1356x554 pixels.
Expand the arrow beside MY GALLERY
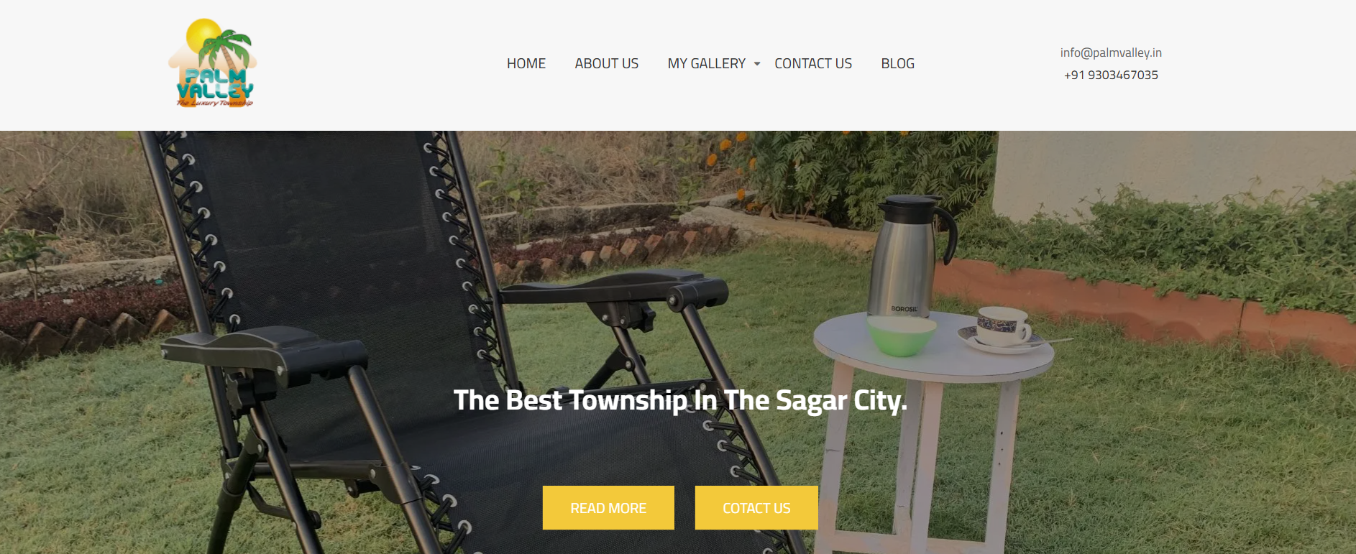pos(757,64)
